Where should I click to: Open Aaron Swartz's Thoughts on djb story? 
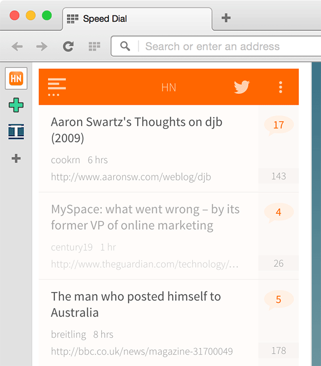137,130
